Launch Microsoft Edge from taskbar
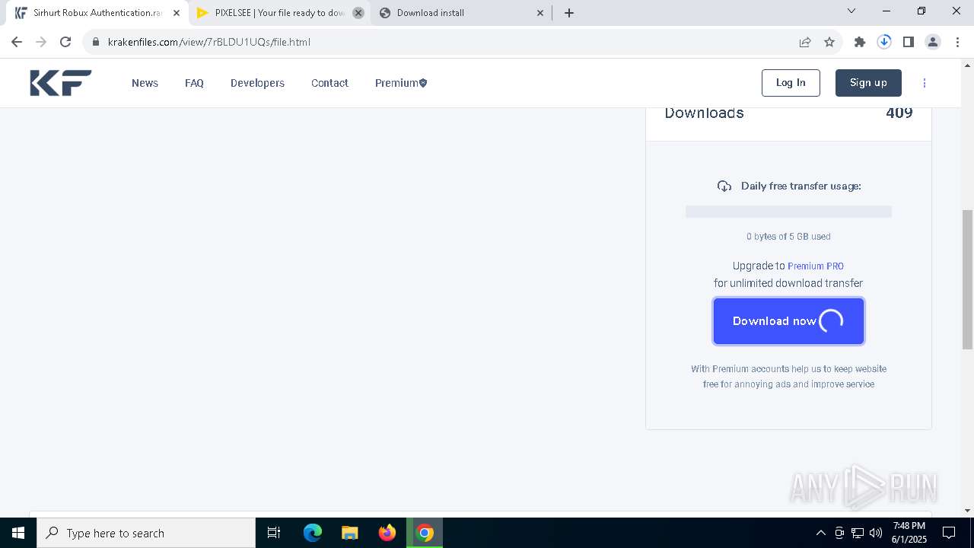 point(313,533)
